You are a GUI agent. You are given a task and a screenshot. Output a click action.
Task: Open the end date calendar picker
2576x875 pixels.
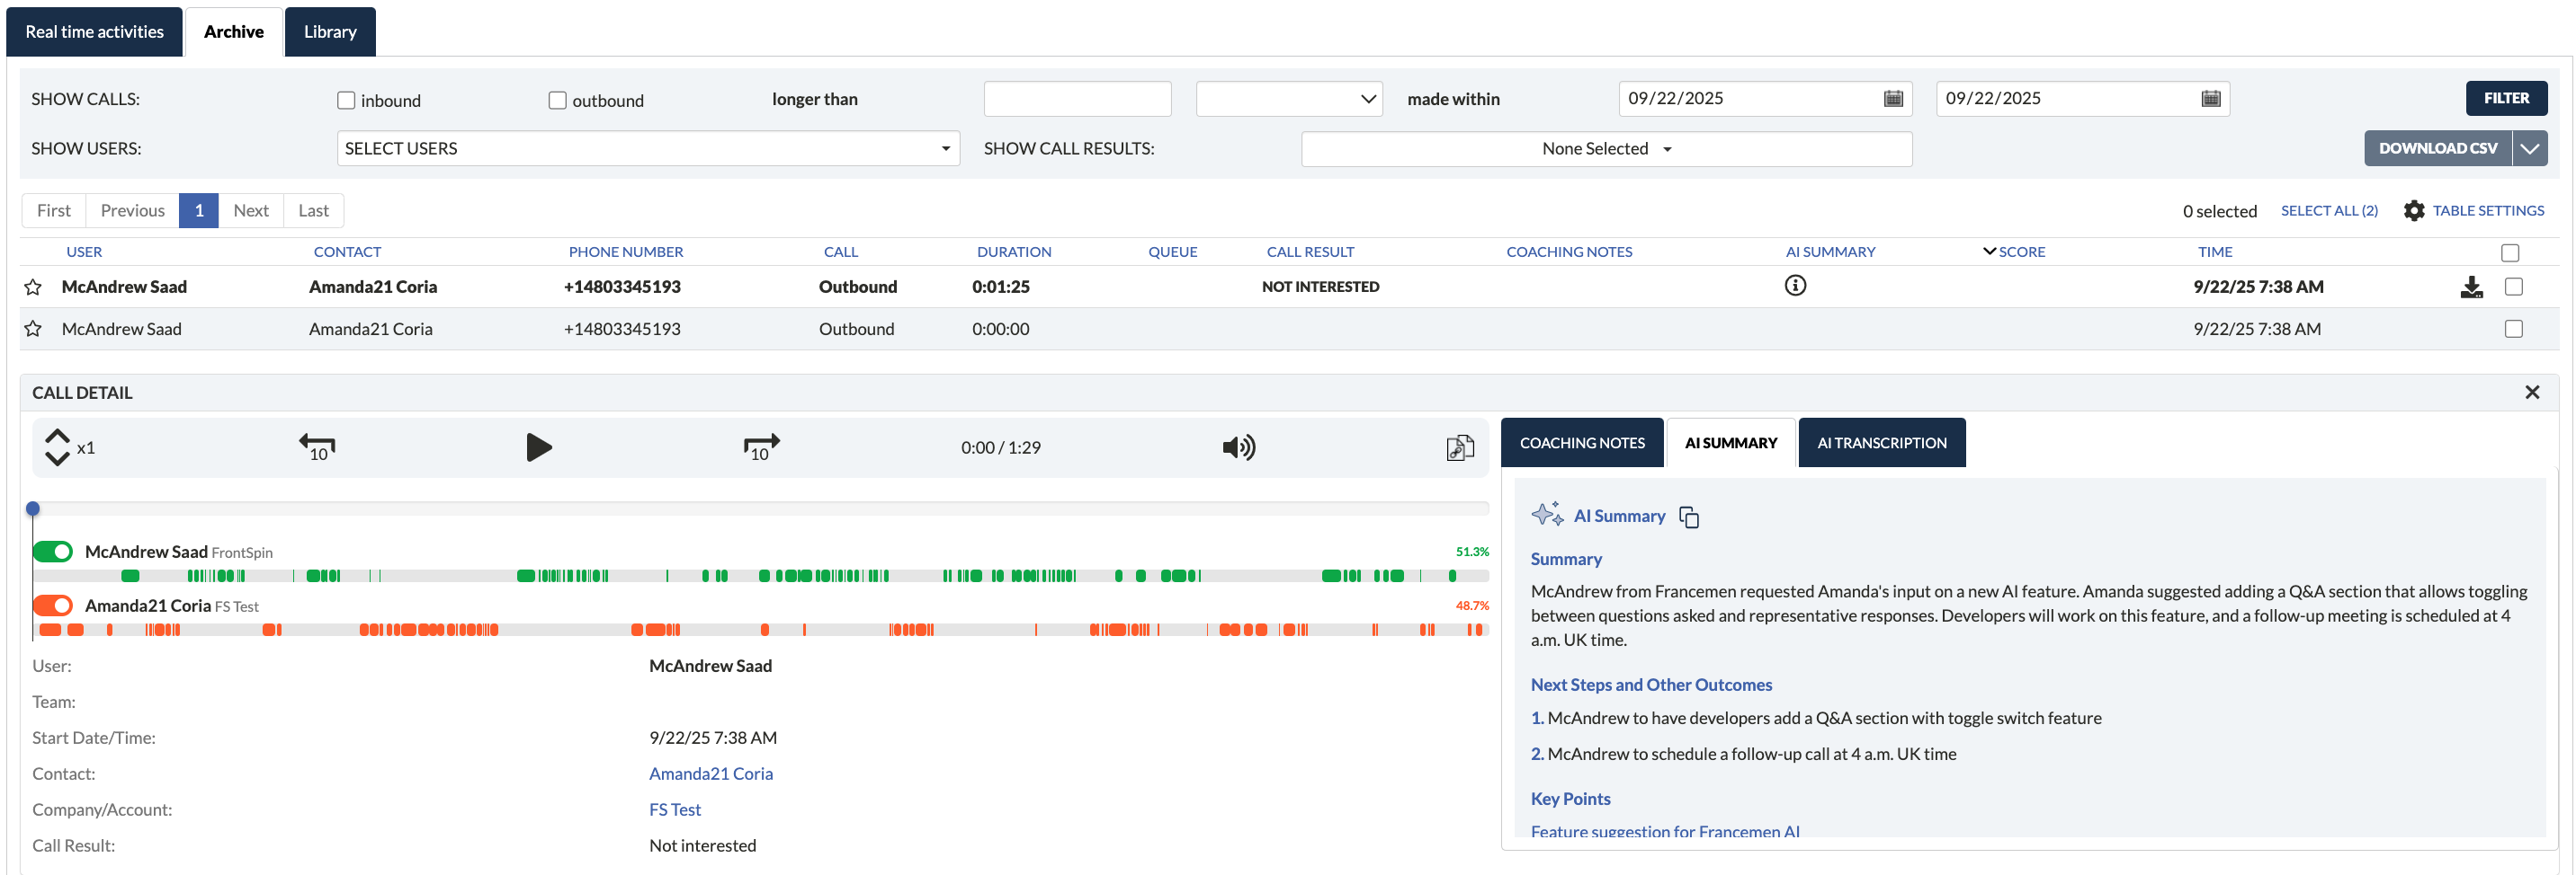click(2211, 99)
